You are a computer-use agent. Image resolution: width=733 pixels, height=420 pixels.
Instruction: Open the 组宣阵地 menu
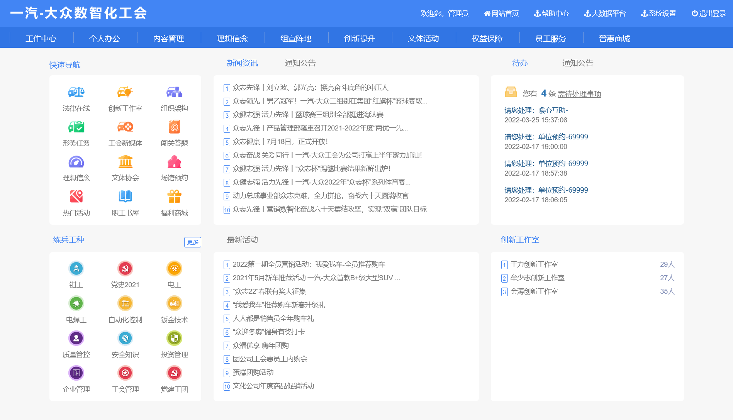coord(296,39)
